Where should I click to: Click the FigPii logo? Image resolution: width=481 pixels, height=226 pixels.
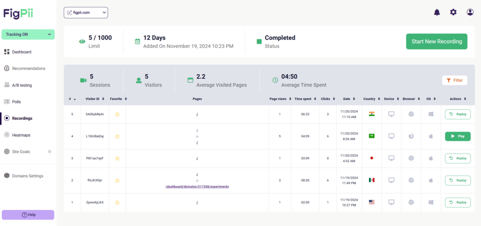18,14
